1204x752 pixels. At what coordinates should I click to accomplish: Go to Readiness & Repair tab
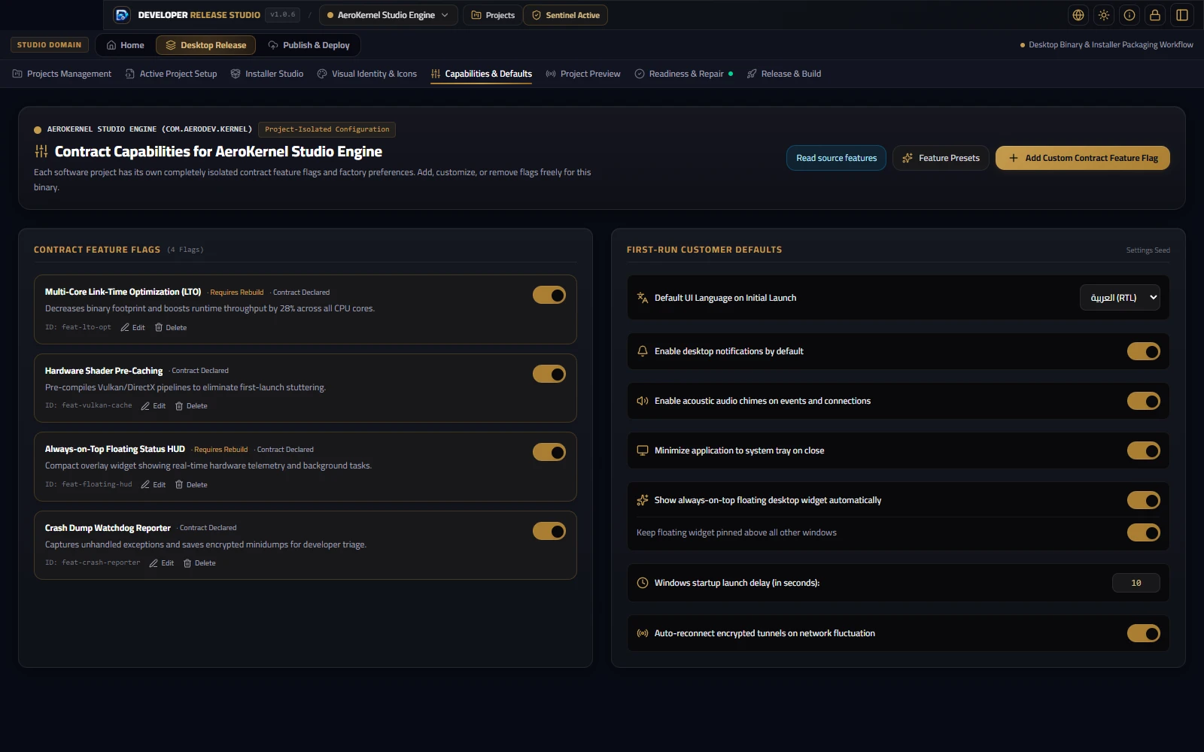click(x=684, y=74)
